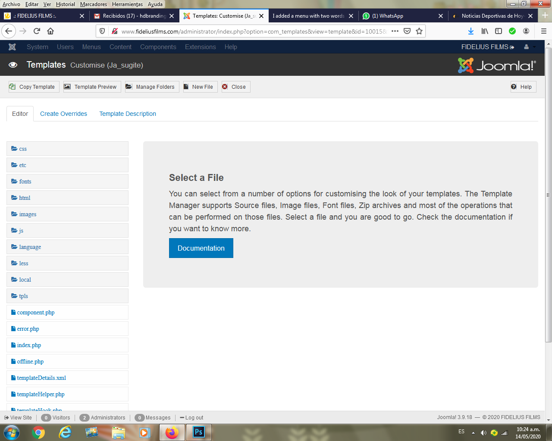Viewport: 552px width, 441px height.
Task: Expand the js folder
Action: [x=67, y=230]
